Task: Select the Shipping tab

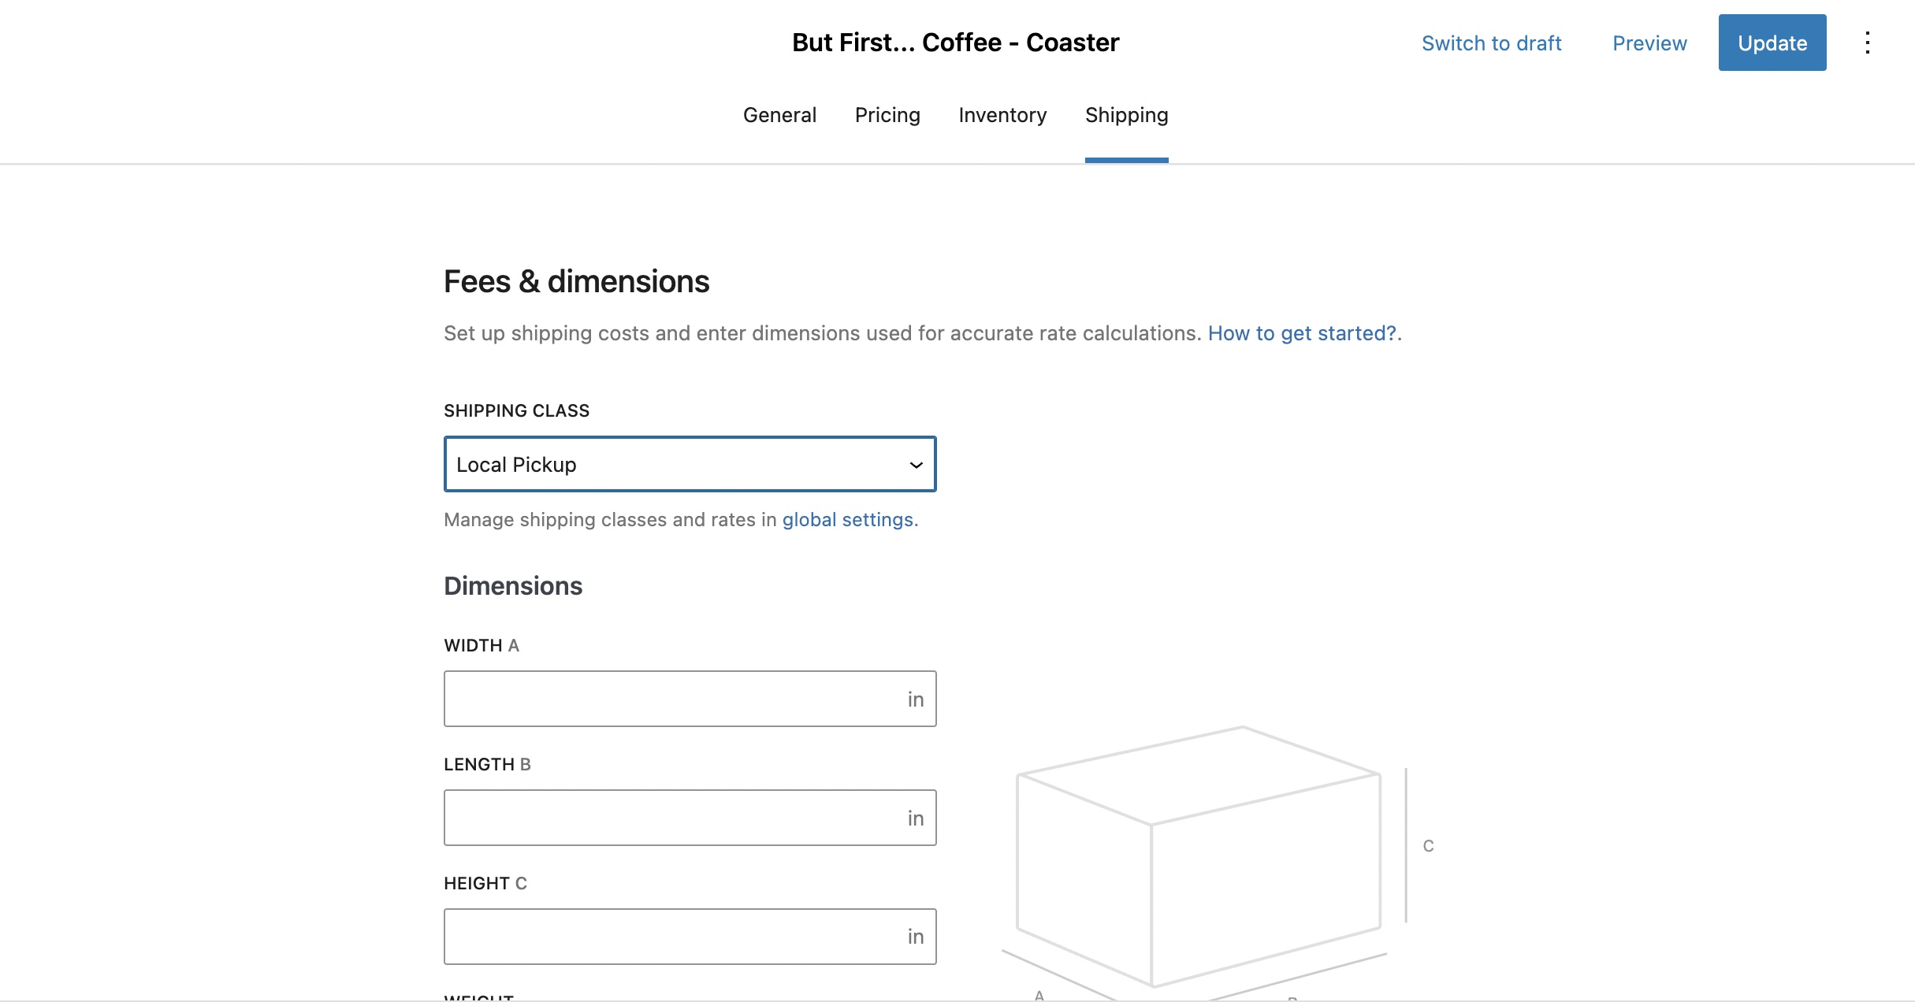Action: [x=1126, y=115]
